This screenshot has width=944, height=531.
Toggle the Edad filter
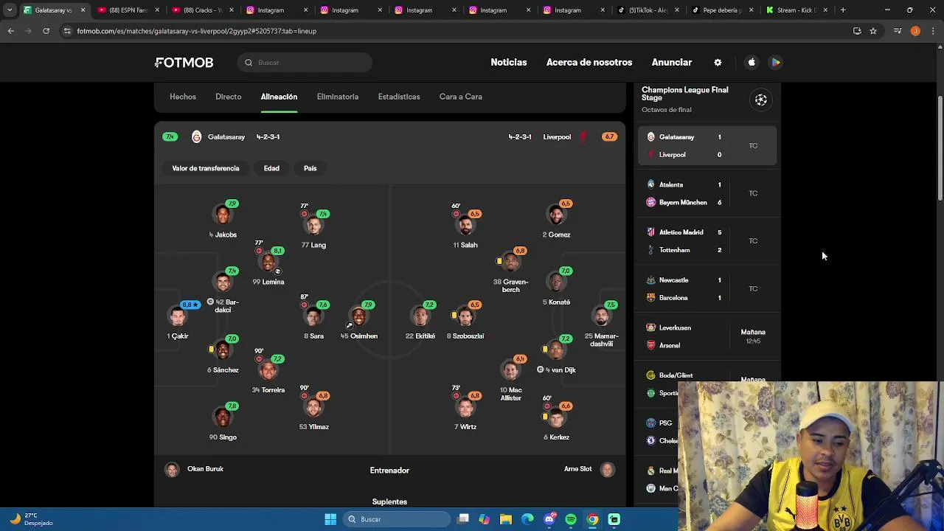point(271,168)
